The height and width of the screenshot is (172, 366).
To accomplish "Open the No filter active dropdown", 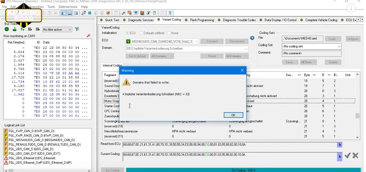I will (x=57, y=30).
